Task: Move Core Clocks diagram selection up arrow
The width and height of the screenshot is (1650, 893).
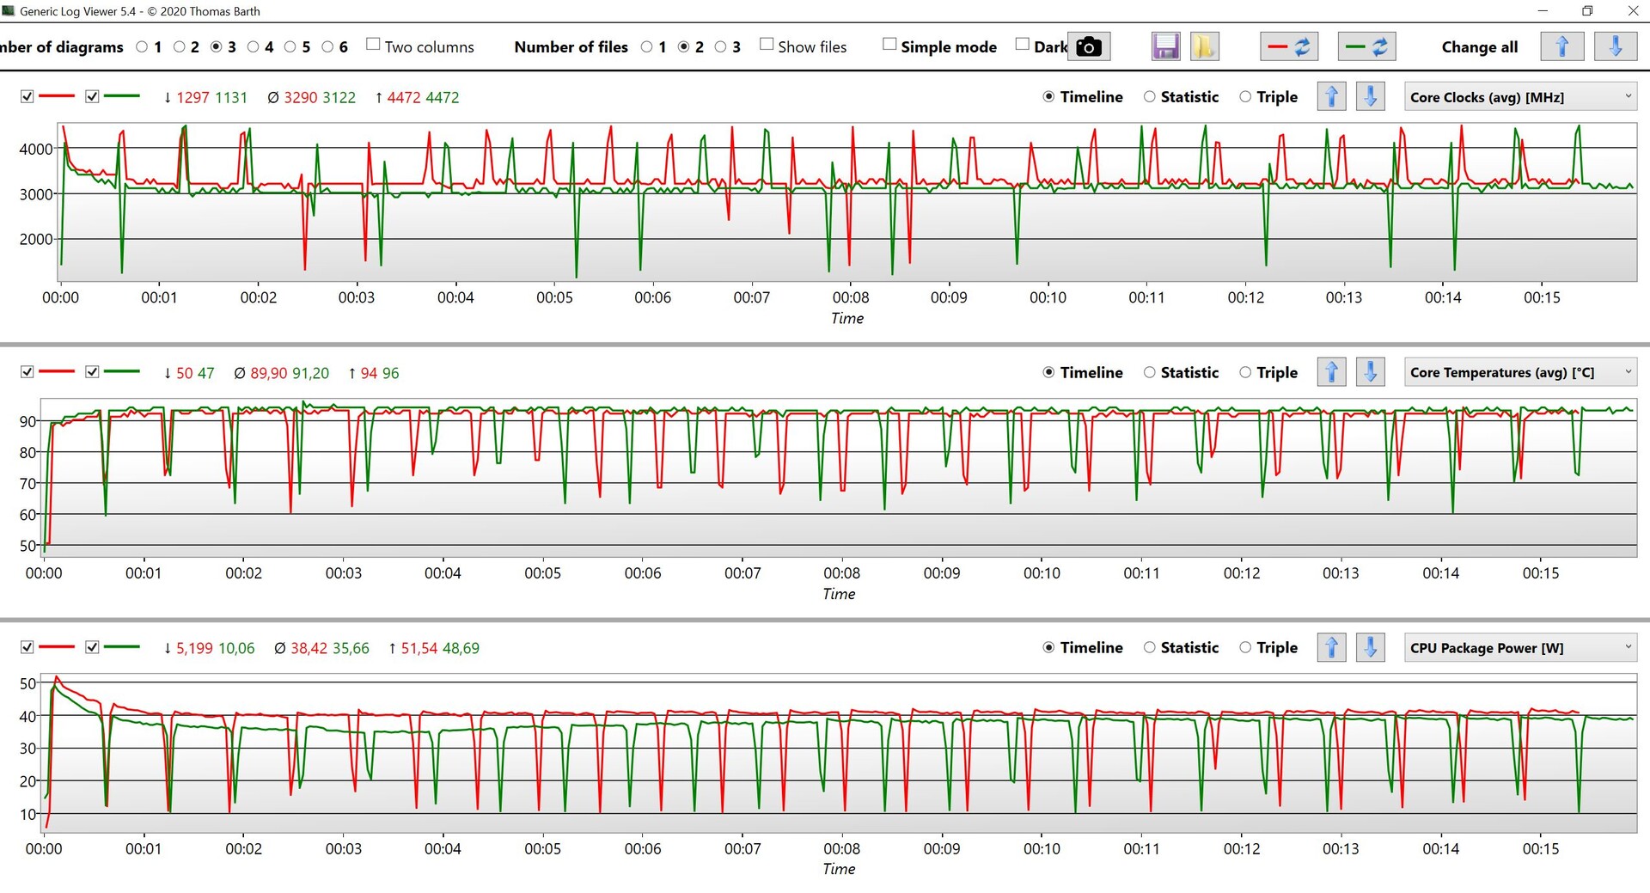Action: pos(1331,97)
